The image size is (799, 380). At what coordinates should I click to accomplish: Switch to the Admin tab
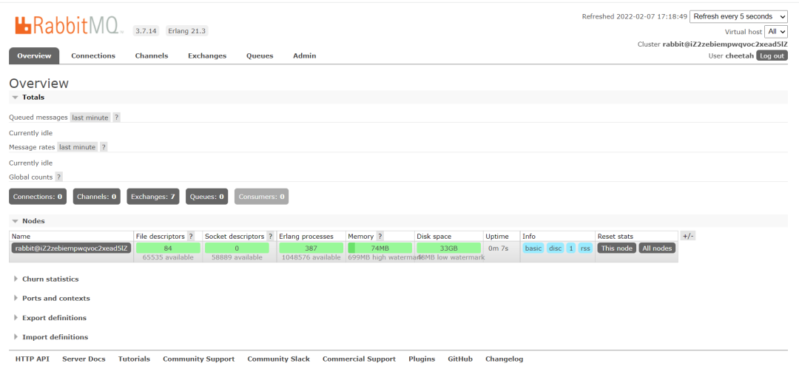(x=304, y=55)
